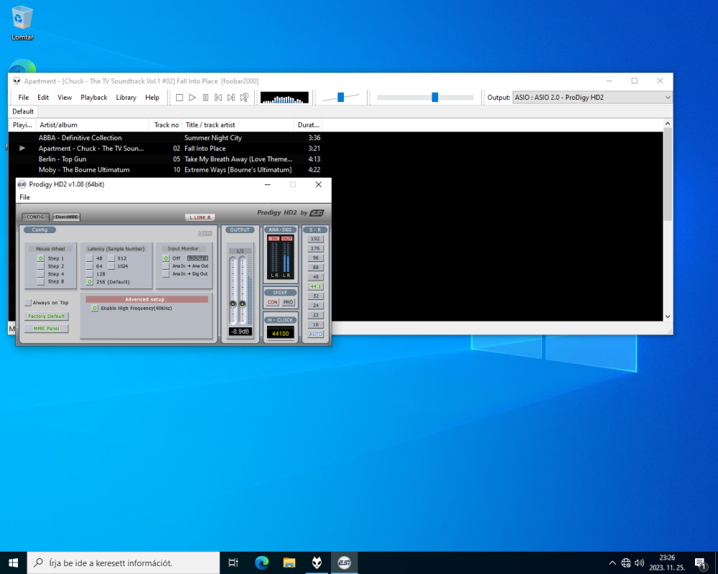This screenshot has height=574, width=718.
Task: Skip to previous track in foobar2000
Action: click(x=218, y=98)
